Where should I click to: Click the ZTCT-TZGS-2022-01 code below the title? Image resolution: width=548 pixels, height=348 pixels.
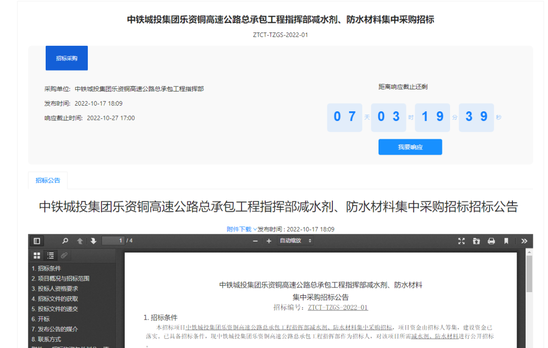tap(280, 35)
